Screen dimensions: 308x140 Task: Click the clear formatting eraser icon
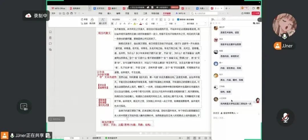pyautogui.click(x=147, y=24)
